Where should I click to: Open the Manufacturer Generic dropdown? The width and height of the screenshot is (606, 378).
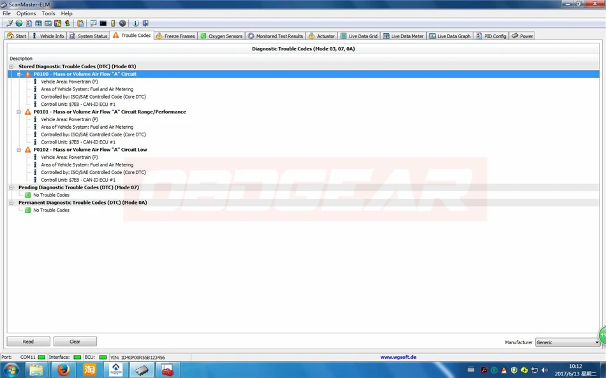click(567, 342)
